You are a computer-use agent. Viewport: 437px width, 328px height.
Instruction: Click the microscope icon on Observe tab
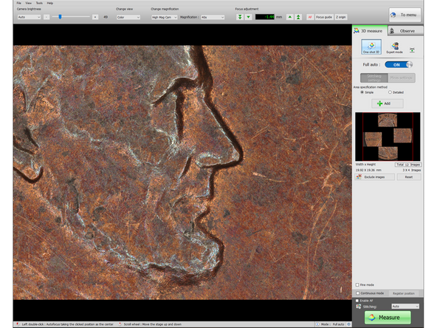coord(391,31)
